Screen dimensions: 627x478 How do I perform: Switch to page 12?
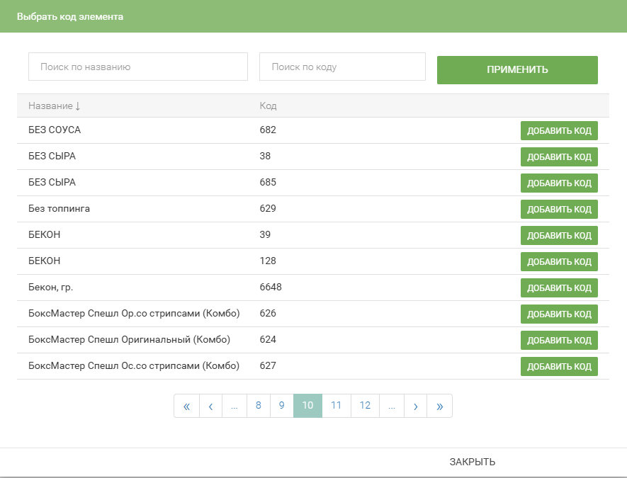click(365, 406)
